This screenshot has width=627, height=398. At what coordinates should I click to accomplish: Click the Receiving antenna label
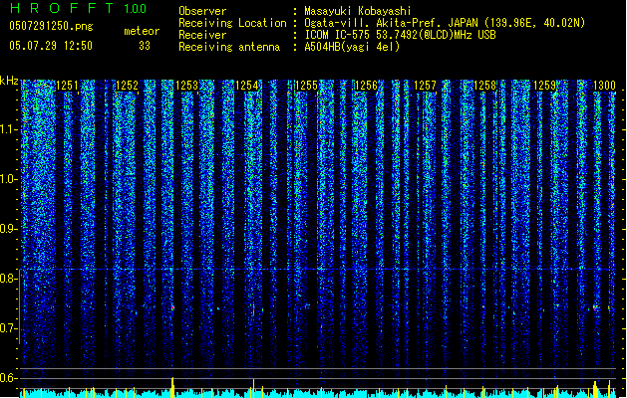tap(229, 47)
